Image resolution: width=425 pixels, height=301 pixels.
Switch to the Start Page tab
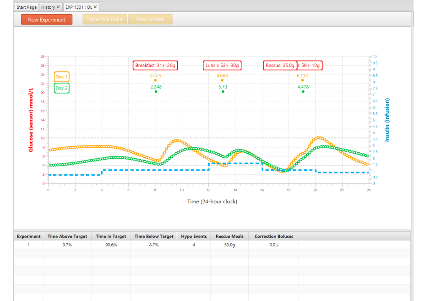click(27, 7)
